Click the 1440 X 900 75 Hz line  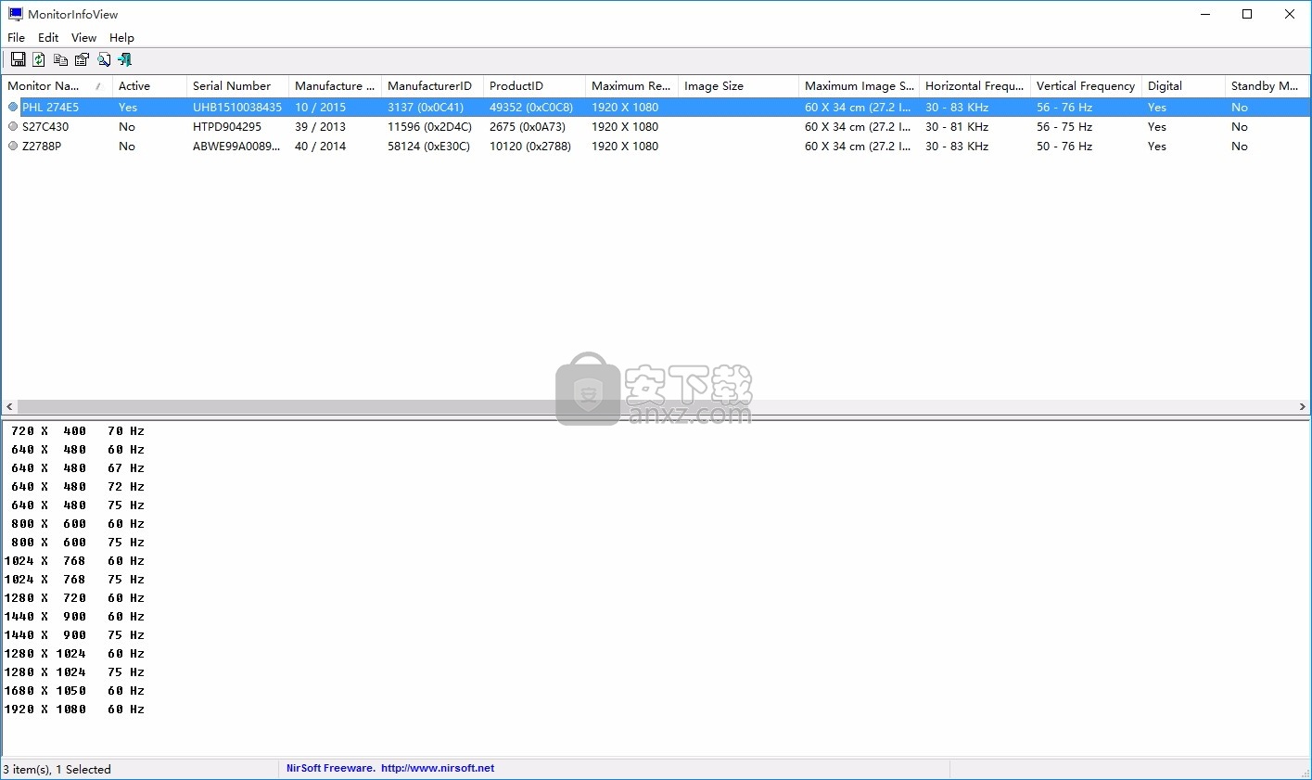click(75, 635)
